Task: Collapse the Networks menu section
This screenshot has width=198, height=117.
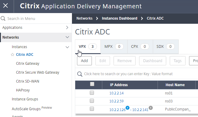Action: pos(67,37)
